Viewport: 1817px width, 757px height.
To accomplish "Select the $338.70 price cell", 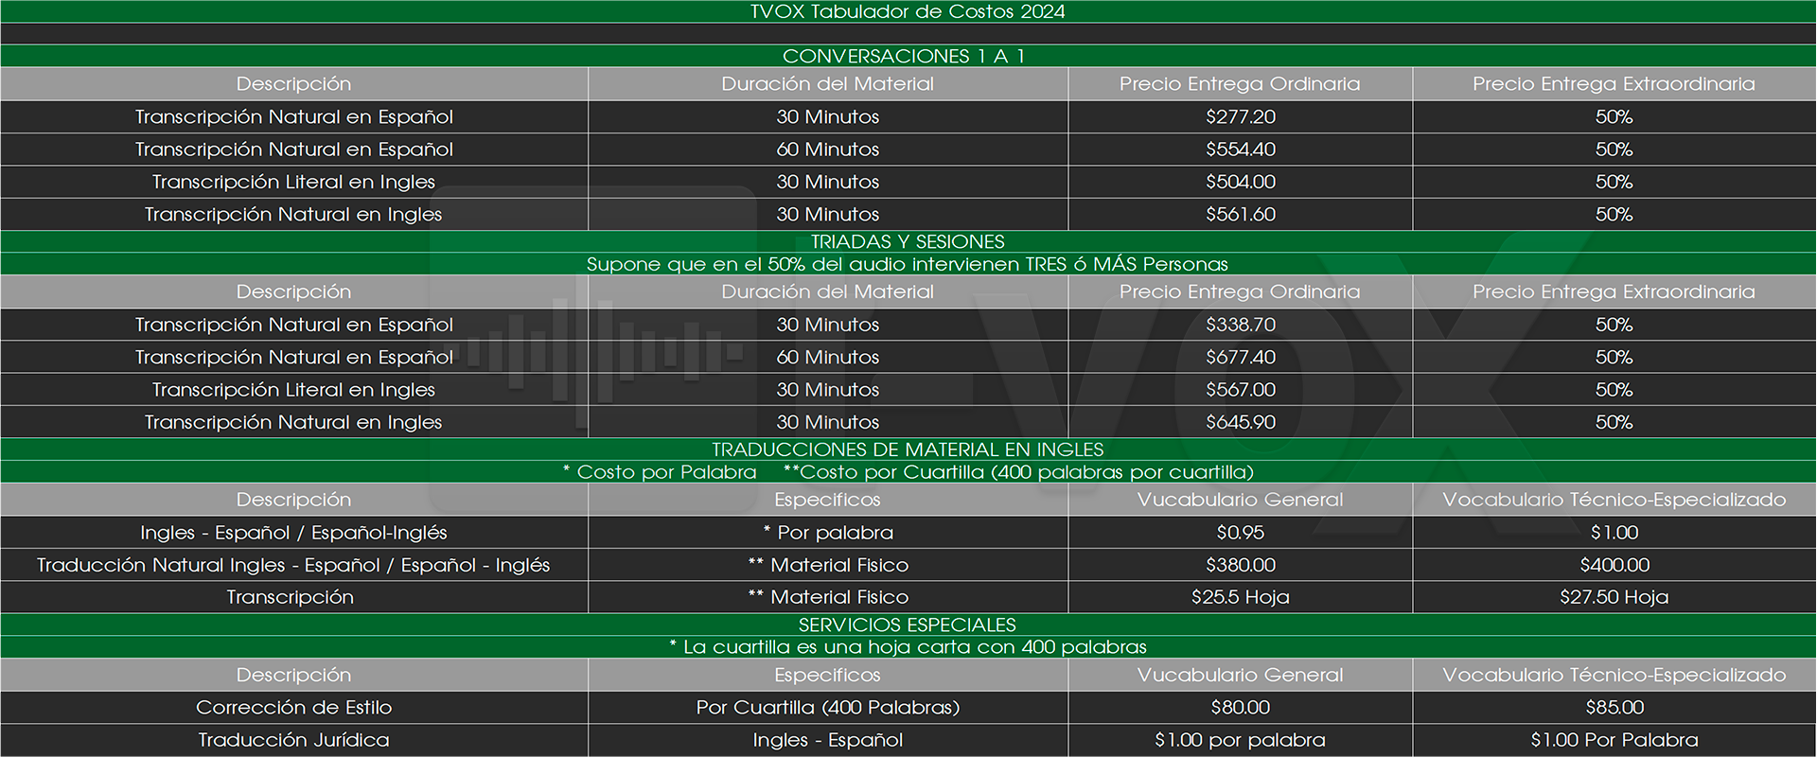I will [1240, 325].
